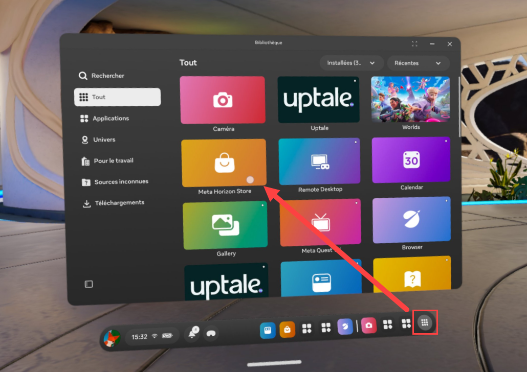Image resolution: width=527 pixels, height=372 pixels.
Task: Launch the Meta Quest TV tile
Action: click(x=320, y=222)
